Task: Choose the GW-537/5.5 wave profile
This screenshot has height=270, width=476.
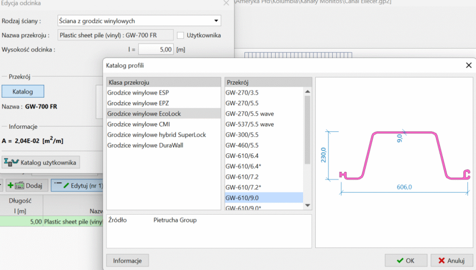Action: tap(250, 124)
